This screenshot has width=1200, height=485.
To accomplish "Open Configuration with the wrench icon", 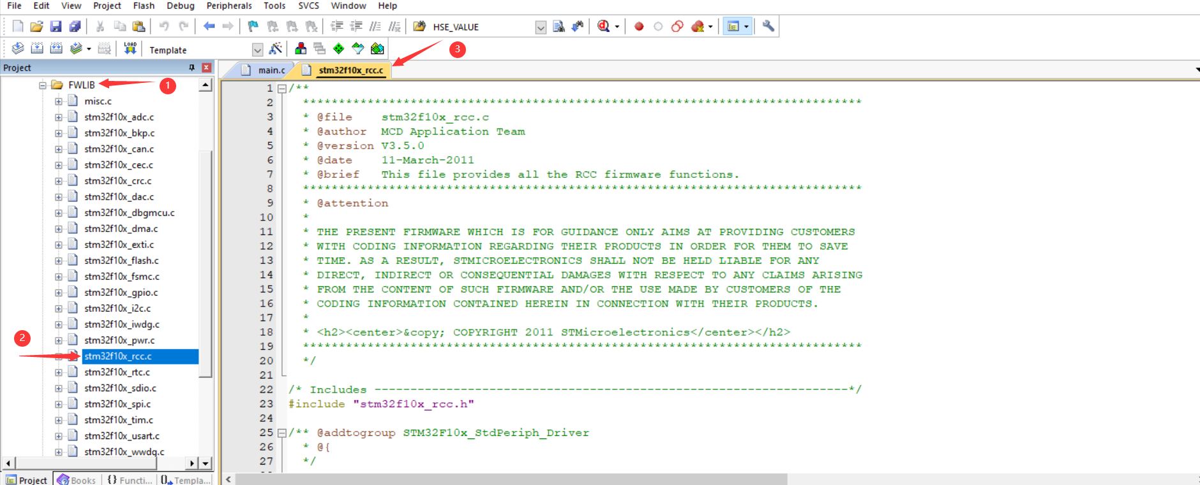I will pyautogui.click(x=769, y=26).
